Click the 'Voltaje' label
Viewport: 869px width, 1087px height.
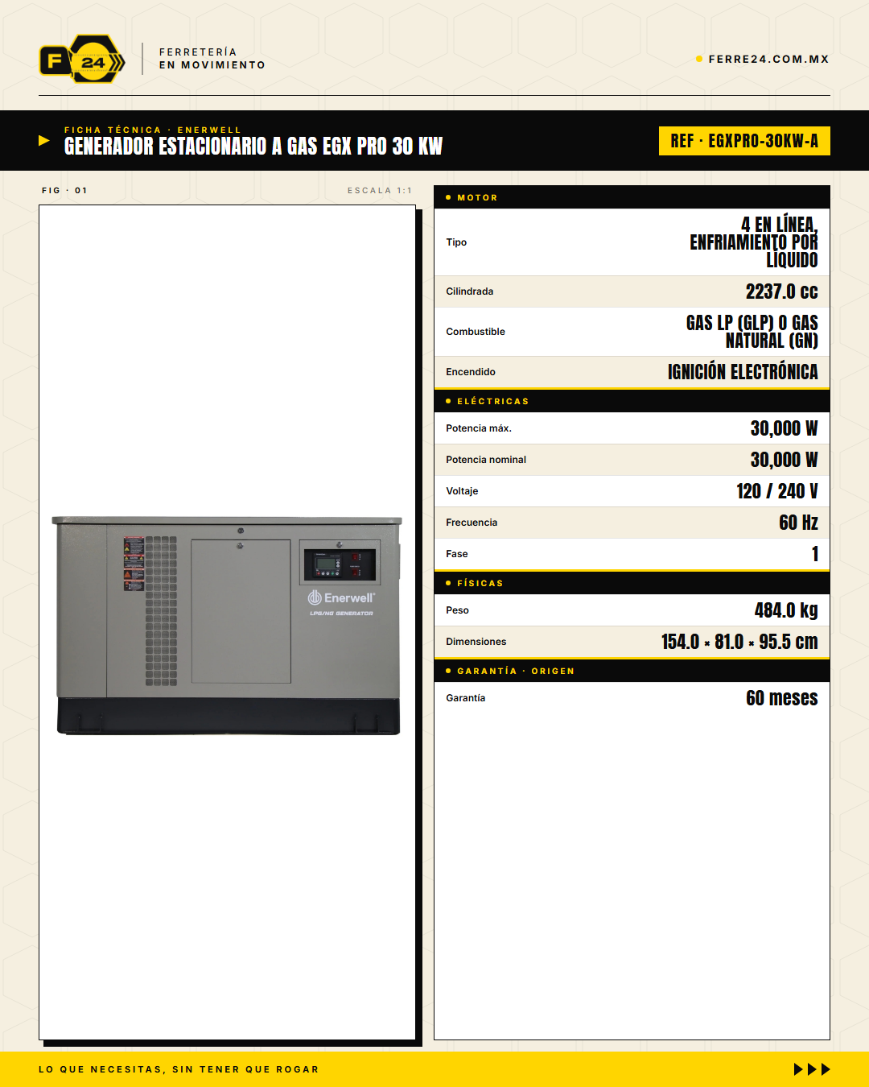pos(462,491)
